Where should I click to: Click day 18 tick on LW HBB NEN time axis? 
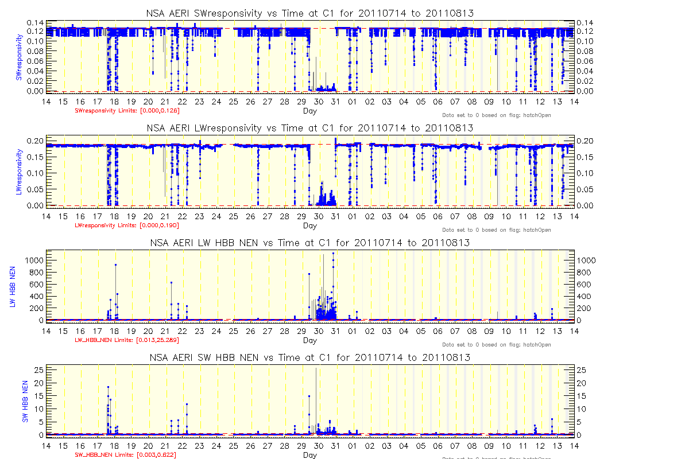point(115,331)
